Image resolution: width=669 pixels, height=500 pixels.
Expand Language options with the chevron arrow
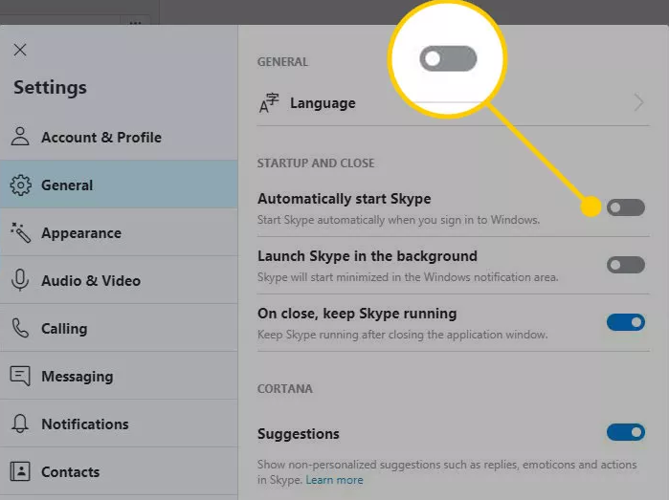coord(638,102)
